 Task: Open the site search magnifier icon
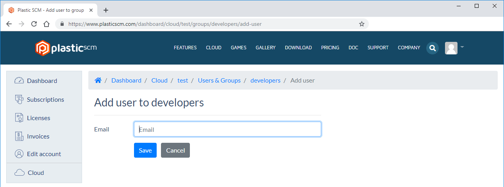click(x=433, y=48)
